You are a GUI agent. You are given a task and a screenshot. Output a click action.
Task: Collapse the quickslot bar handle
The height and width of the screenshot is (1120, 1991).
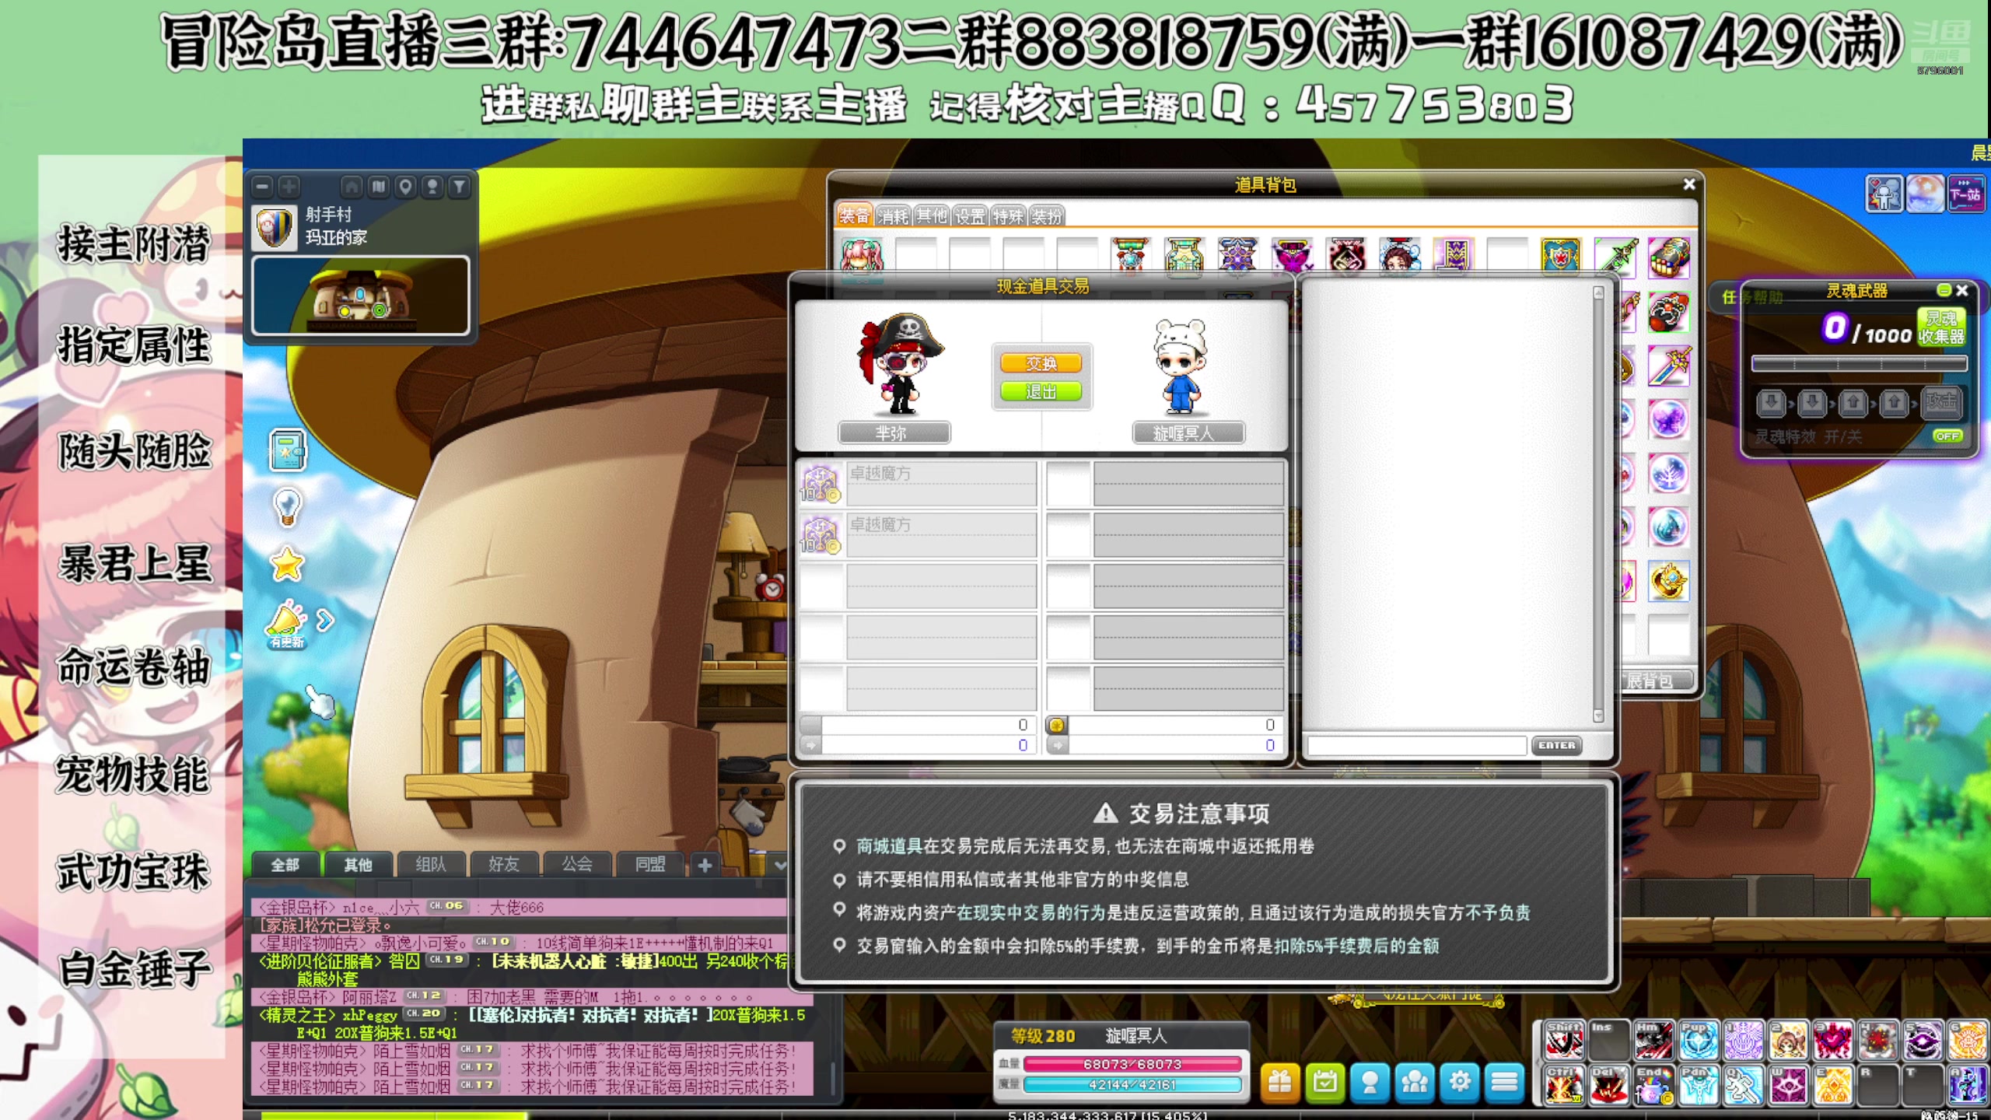coord(1538,1062)
